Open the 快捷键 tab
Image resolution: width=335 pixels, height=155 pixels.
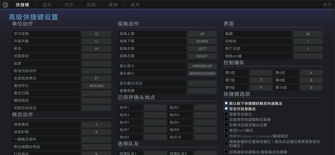pyautogui.click(x=23, y=5)
